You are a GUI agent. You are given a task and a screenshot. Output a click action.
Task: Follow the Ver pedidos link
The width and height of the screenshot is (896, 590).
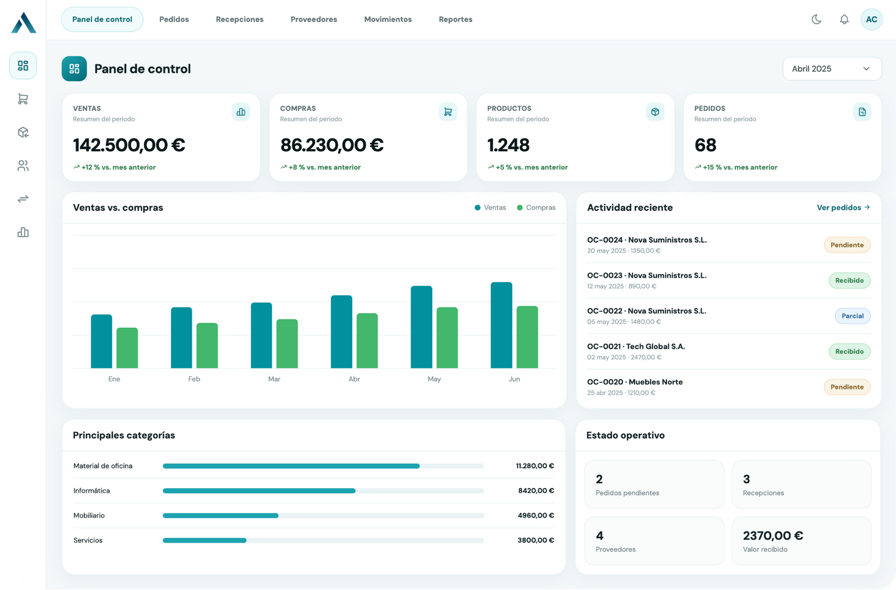[843, 208]
